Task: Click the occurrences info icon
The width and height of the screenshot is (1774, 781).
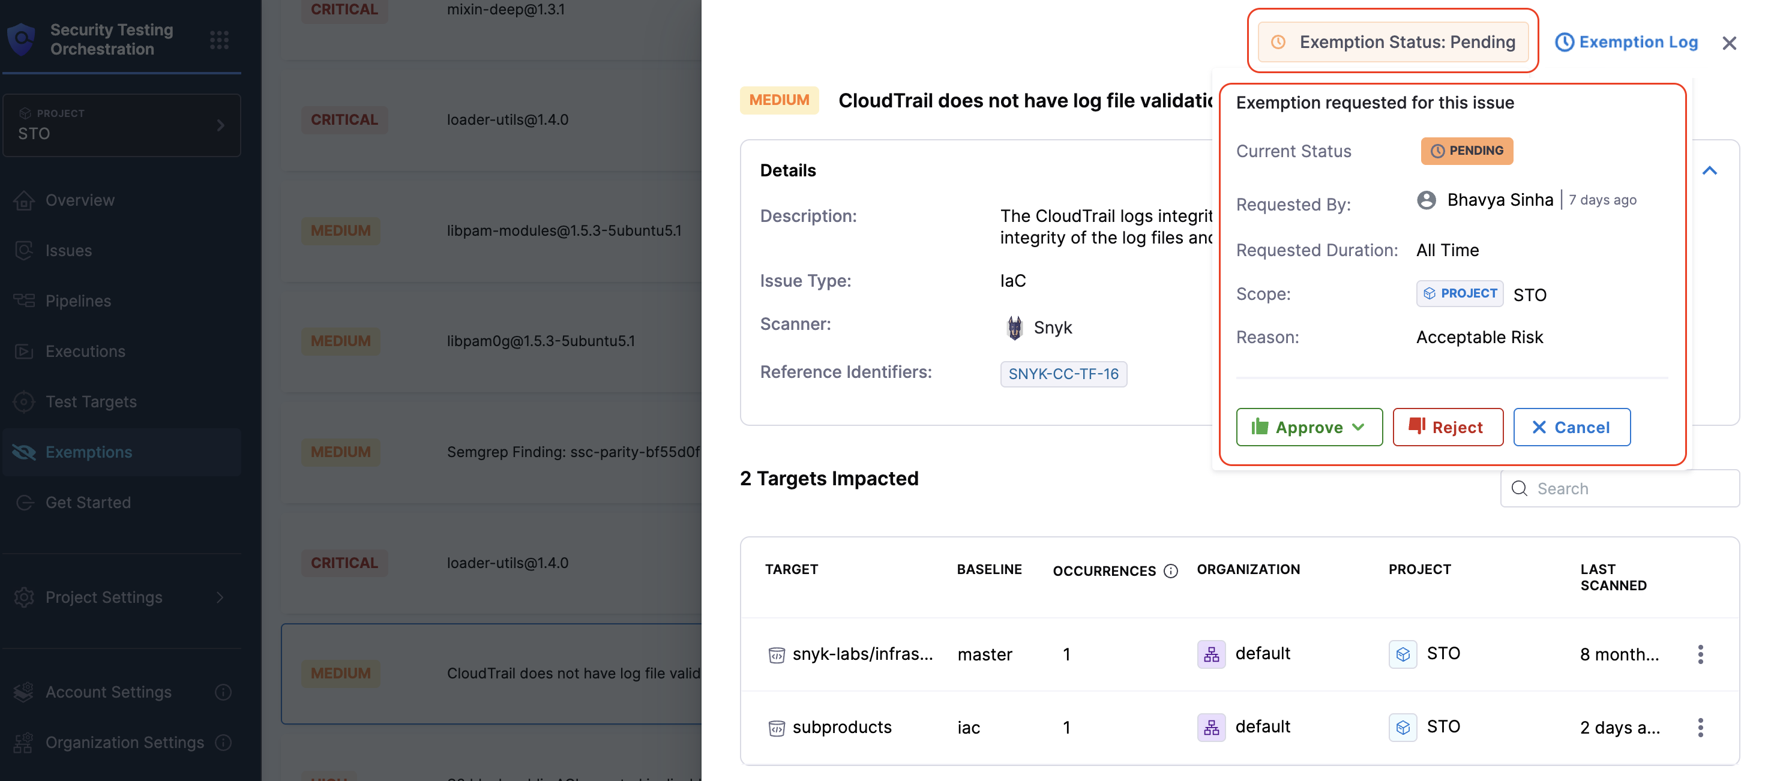Action: 1171,571
